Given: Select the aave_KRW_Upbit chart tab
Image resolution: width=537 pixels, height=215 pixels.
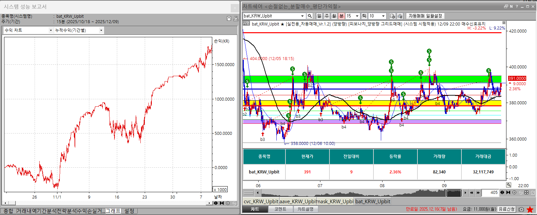Looking at the screenshot, I should click(x=298, y=201).
